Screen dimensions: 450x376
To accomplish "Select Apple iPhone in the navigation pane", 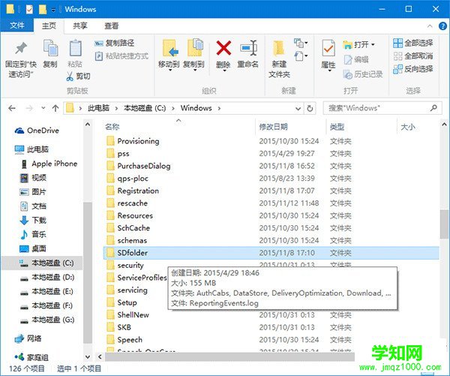I will coord(49,164).
